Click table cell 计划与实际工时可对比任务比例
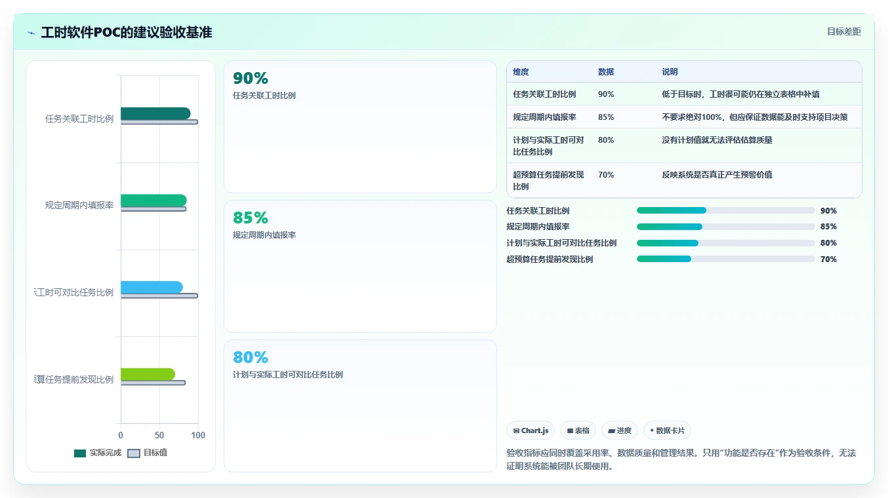Viewport: 888px width, 498px height. coord(548,145)
